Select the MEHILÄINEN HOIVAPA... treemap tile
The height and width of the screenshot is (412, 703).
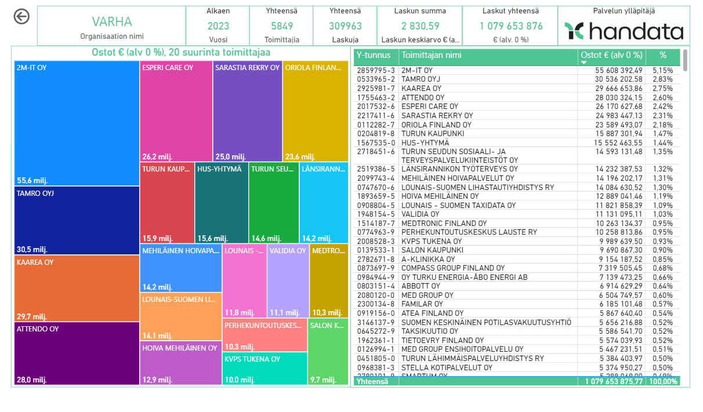[181, 268]
